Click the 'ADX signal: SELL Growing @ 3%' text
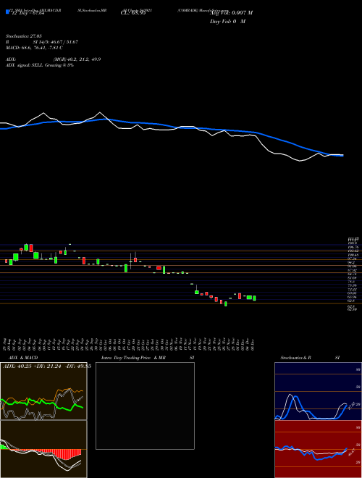Screen dimensions: 362x478 pyautogui.click(x=40, y=65)
